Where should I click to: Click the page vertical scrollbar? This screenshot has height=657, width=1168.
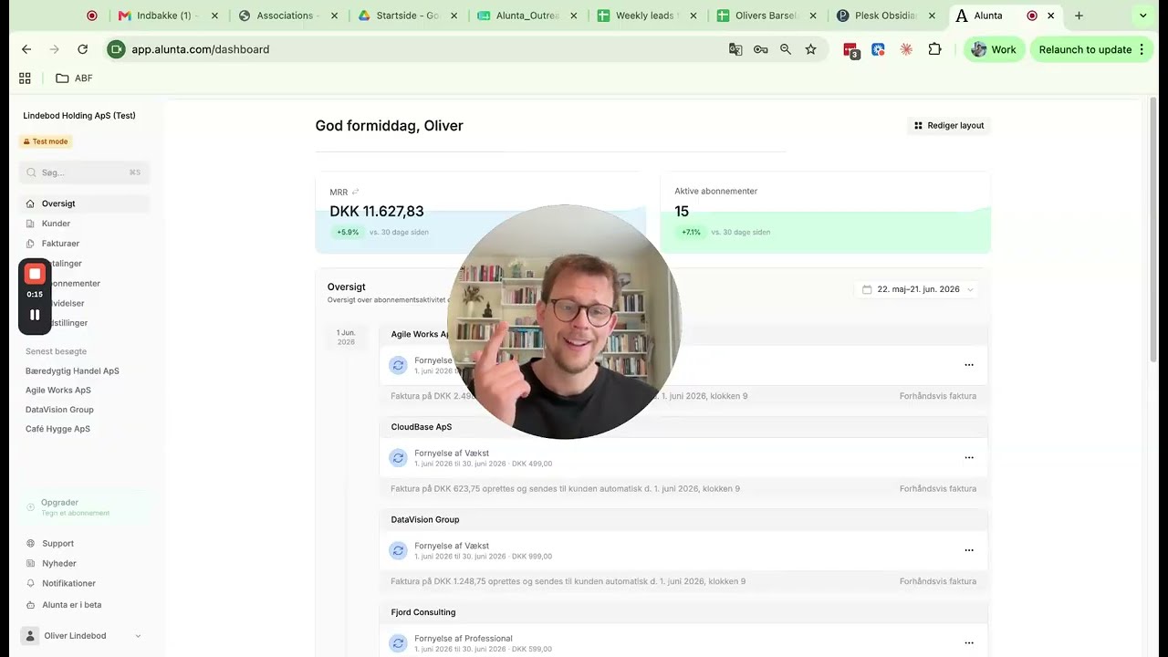click(1153, 228)
